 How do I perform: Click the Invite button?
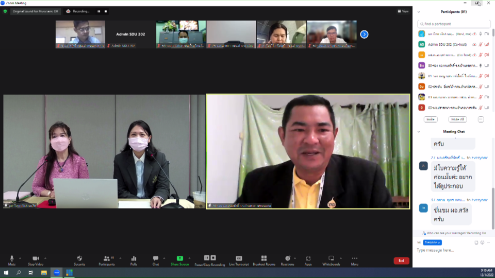pyautogui.click(x=431, y=119)
